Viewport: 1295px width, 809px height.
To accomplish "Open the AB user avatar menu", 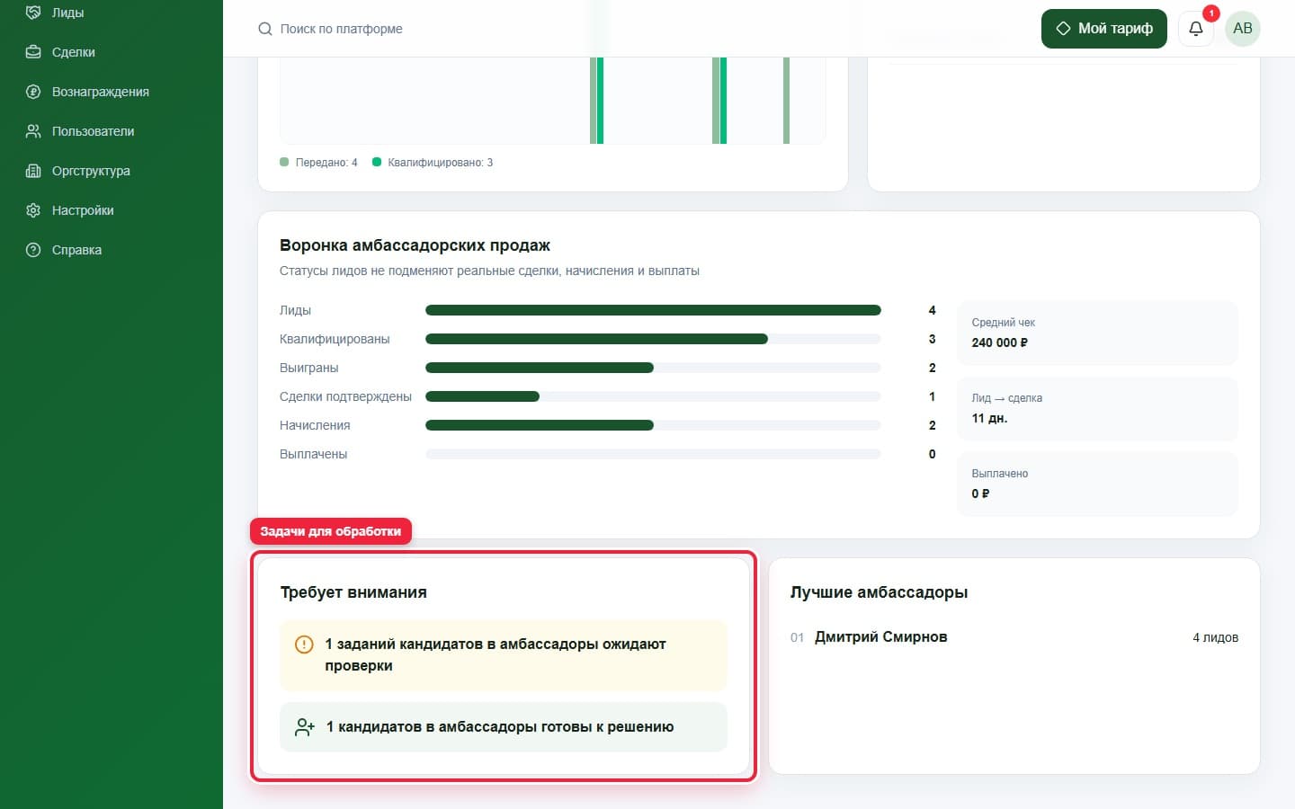I will coord(1243,29).
